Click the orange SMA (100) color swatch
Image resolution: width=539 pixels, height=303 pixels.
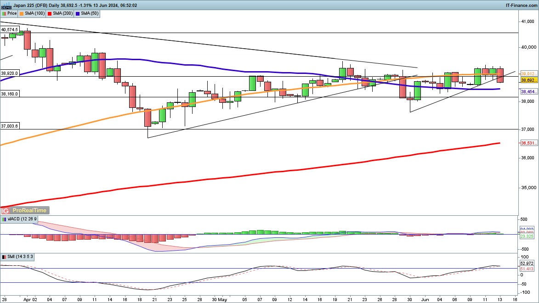point(23,13)
